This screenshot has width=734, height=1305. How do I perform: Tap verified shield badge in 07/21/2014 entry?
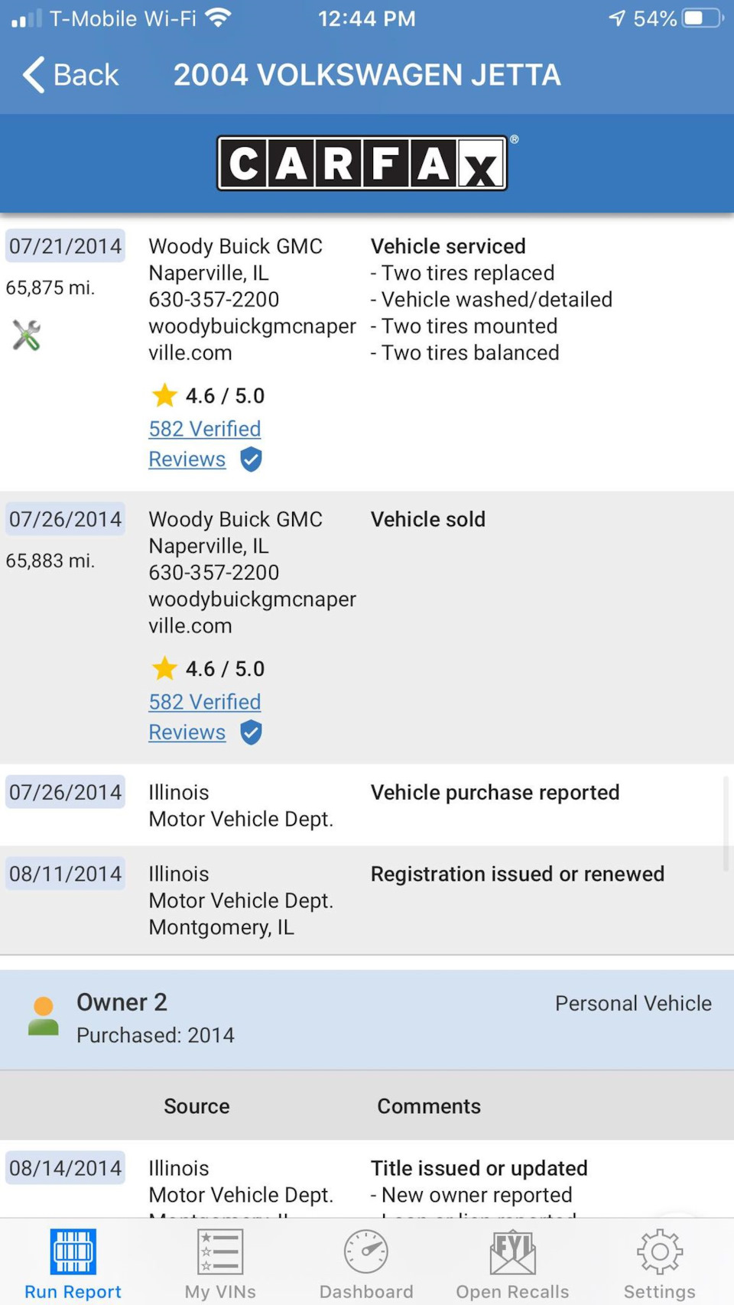(x=252, y=459)
